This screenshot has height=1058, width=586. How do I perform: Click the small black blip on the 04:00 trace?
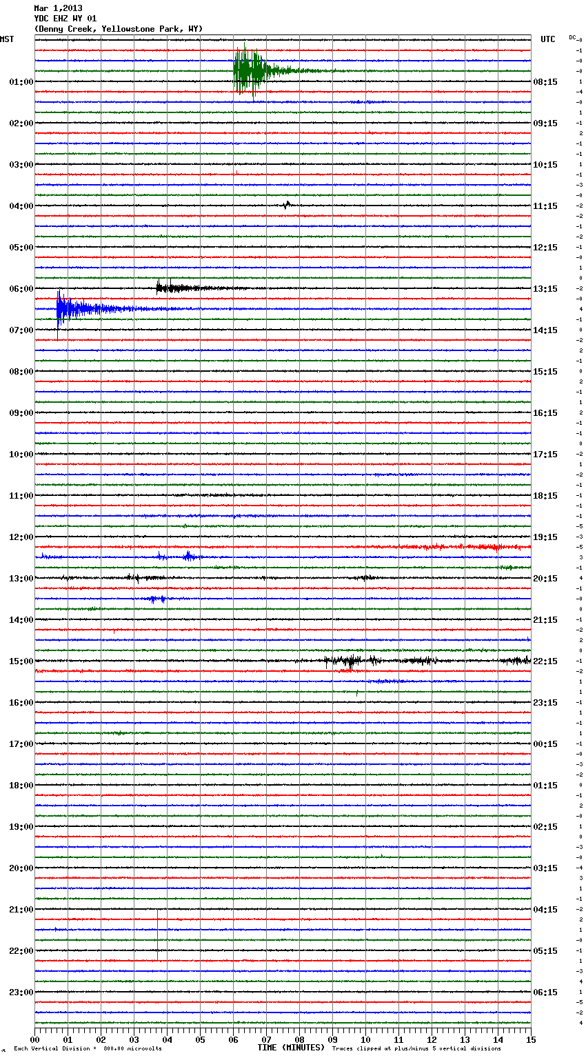287,204
